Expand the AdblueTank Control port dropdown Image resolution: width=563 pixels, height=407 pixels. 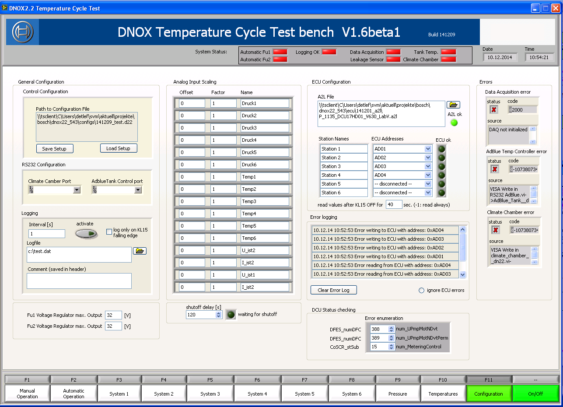138,190
